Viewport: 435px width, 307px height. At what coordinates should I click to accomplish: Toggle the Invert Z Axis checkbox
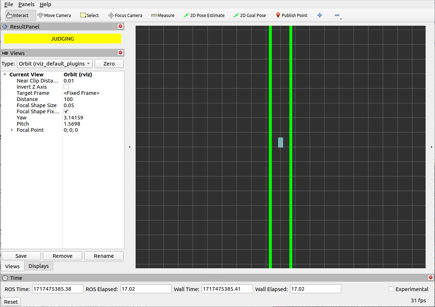tap(66, 87)
